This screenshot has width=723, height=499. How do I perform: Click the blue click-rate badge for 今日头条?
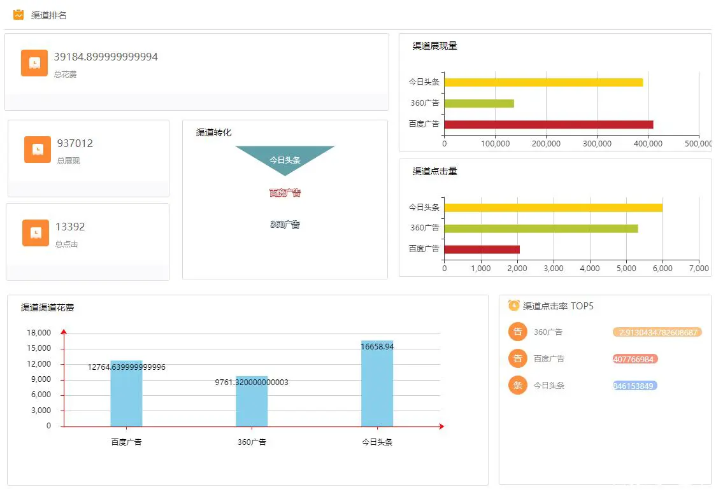[x=634, y=386]
